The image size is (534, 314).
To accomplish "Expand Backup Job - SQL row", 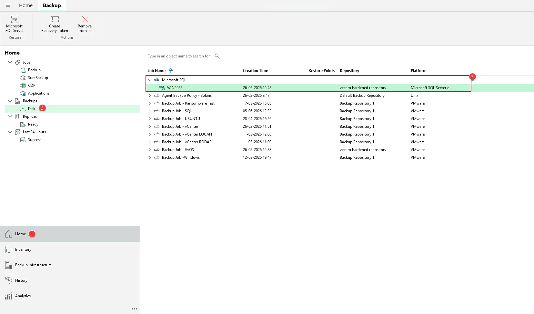I will (x=150, y=111).
